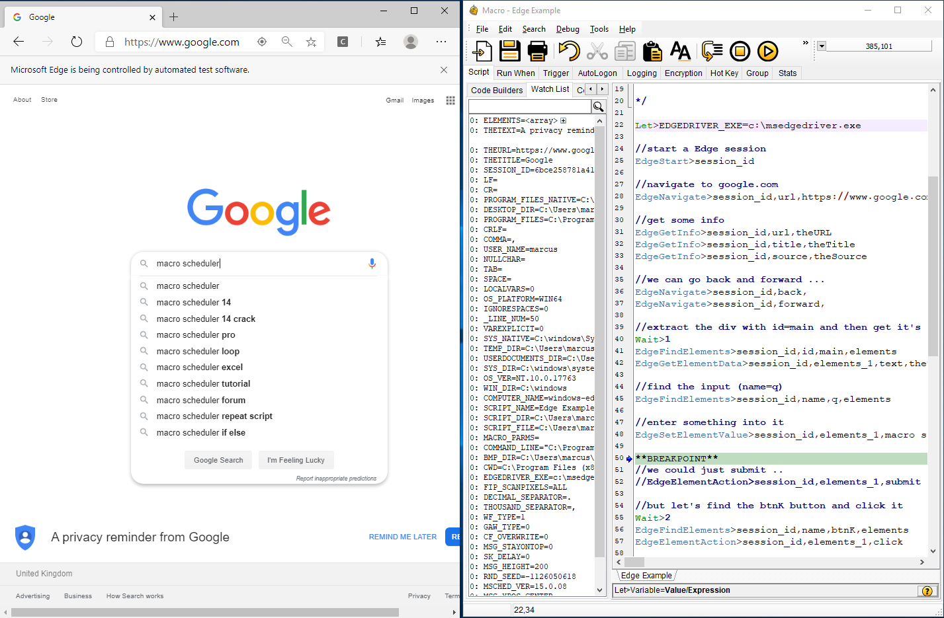Click the Google Images link
The width and height of the screenshot is (944, 618).
pyautogui.click(x=423, y=100)
